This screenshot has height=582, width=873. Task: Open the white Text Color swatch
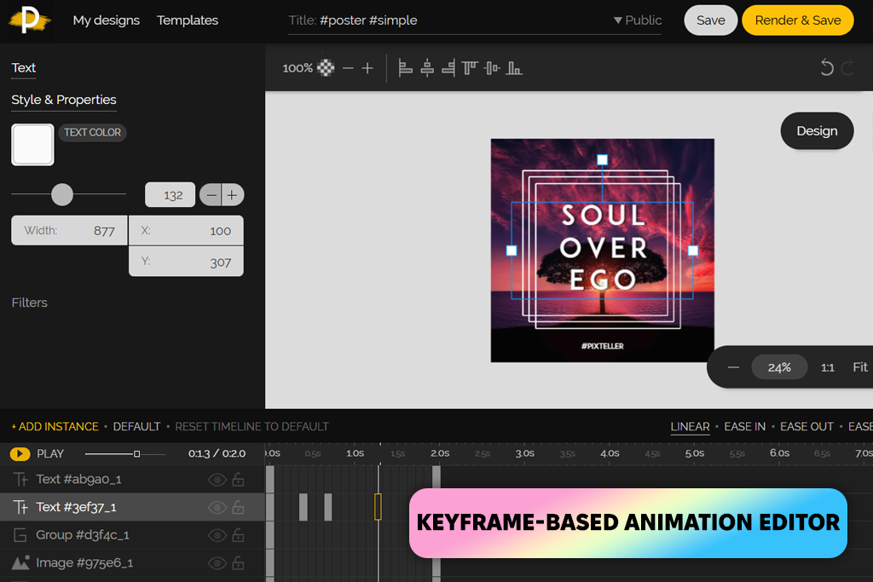click(x=32, y=145)
